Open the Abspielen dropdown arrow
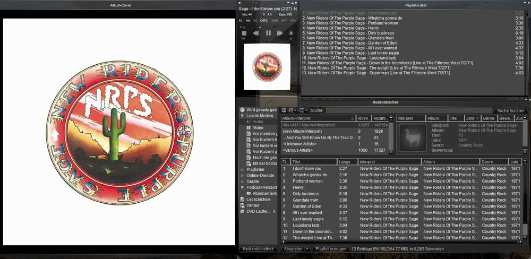Viewport: 531px width, 259px height. coord(307,248)
